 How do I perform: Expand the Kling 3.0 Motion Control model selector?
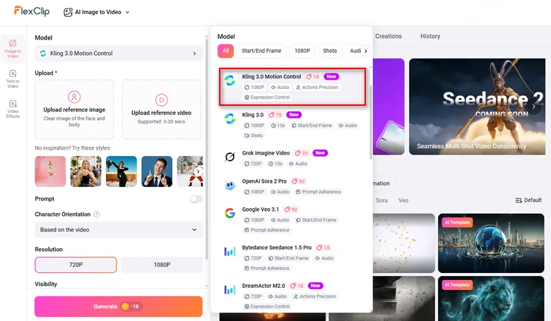(118, 54)
